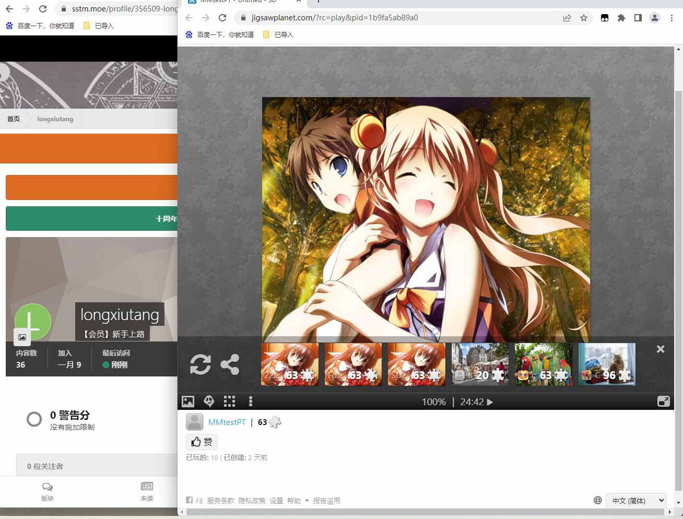Select the parrots 63-piece puzzle thumbnail
The height and width of the screenshot is (519, 683).
pyautogui.click(x=543, y=364)
